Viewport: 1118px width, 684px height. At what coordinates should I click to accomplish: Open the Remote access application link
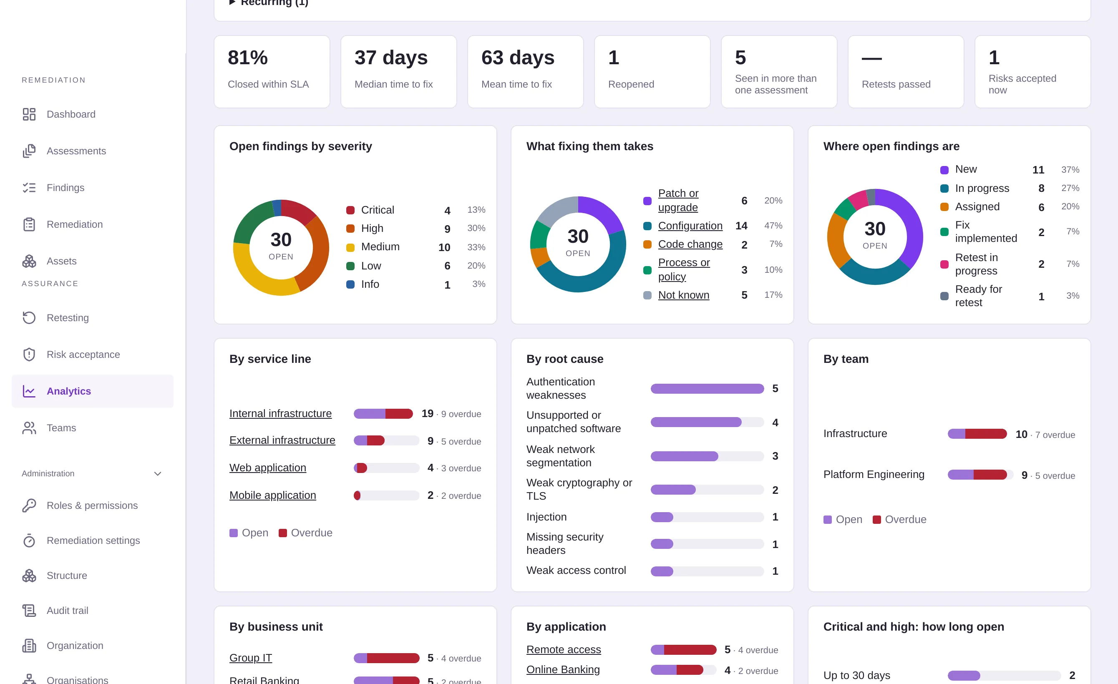click(564, 650)
